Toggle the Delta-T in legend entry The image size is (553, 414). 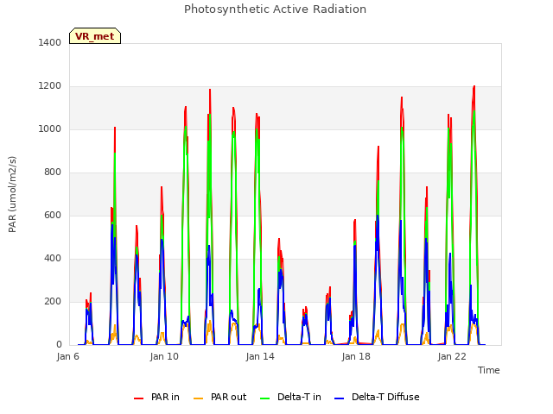tap(290, 397)
